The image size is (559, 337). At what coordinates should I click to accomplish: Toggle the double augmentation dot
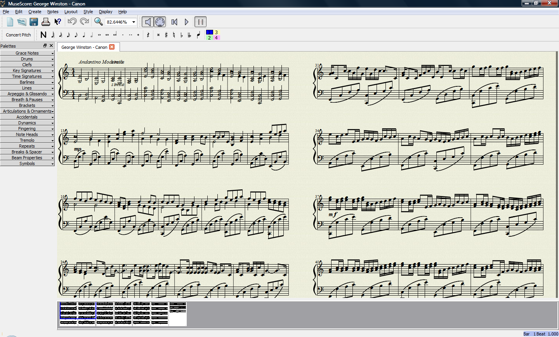pyautogui.click(x=130, y=35)
